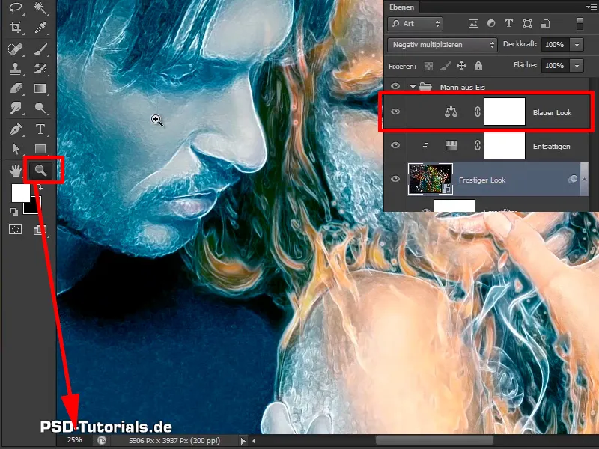Lock image pixels
The height and width of the screenshot is (449, 599).
pos(445,66)
